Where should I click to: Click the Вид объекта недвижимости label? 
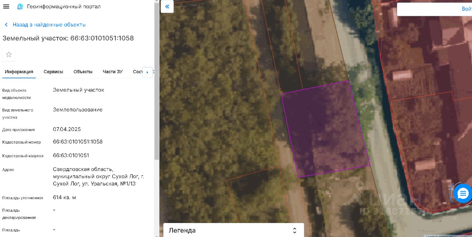pyautogui.click(x=17, y=94)
